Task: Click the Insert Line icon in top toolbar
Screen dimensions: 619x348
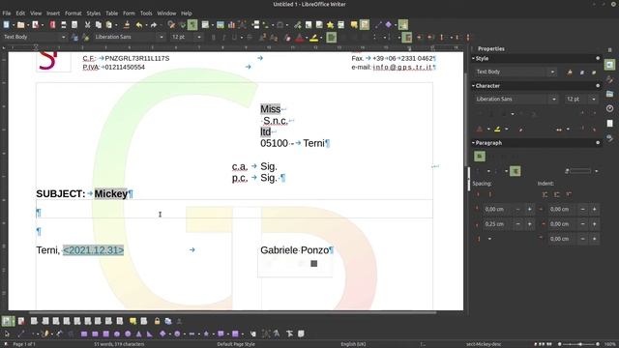Action: click(x=378, y=25)
